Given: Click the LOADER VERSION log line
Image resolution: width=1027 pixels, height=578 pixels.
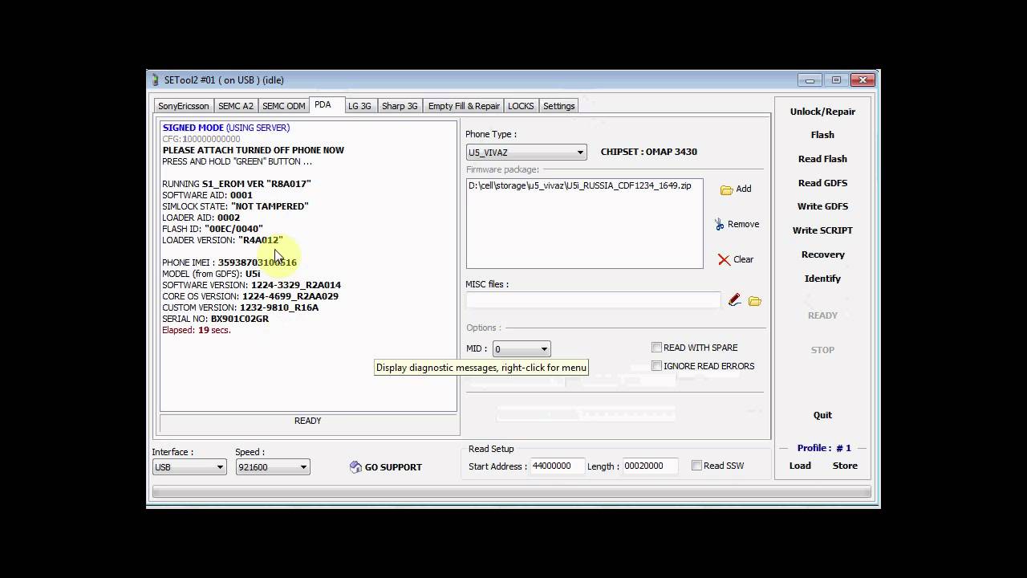Looking at the screenshot, I should tap(222, 240).
